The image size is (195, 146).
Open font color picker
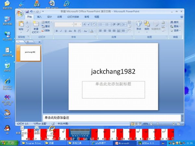point(93,31)
